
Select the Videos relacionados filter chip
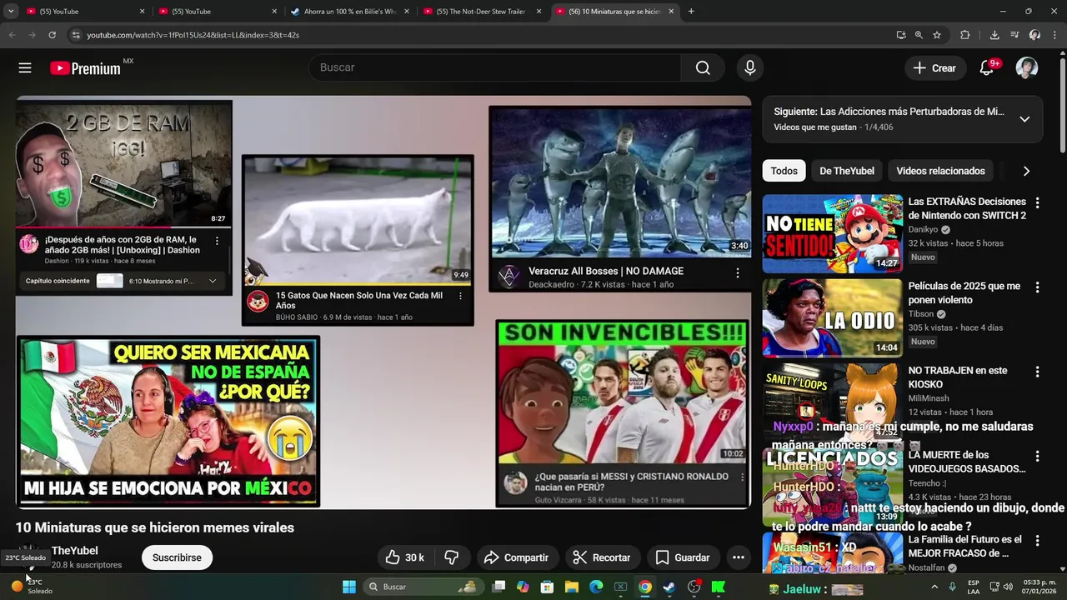coord(940,171)
